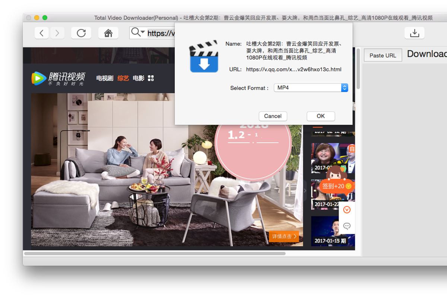This screenshot has height=298, width=447.
Task: Open the four-square more channels icon
Action: tap(151, 78)
